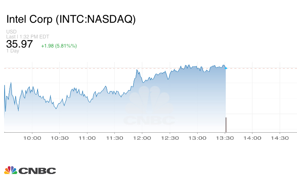Click the 13:30 time axis label
297x186 pixels.
[x=225, y=138]
